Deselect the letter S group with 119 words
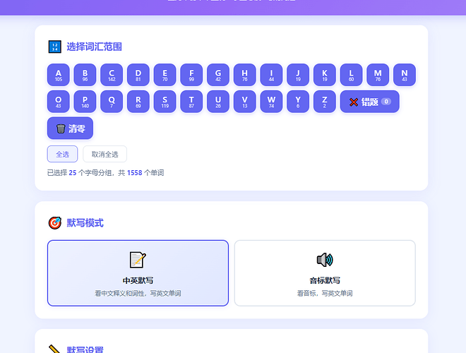Viewport: 466px width, 353px height. pos(165,102)
